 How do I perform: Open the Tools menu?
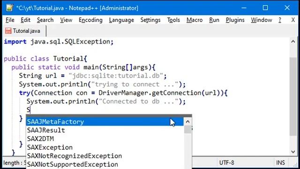[173, 20]
